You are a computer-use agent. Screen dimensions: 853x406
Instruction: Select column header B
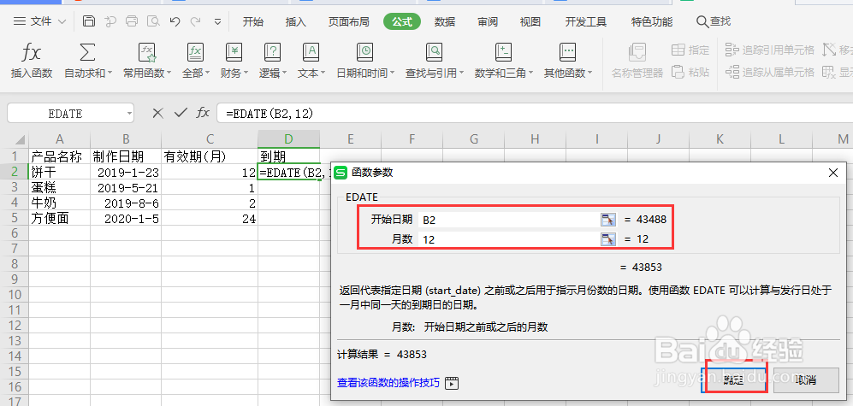pos(126,139)
